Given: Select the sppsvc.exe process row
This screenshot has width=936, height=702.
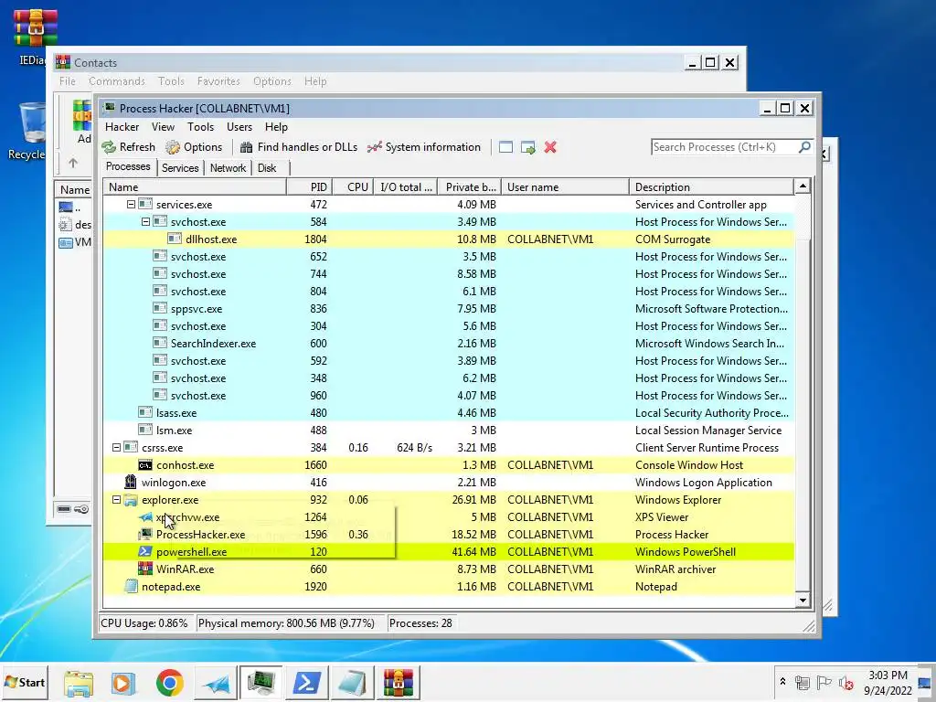Looking at the screenshot, I should coord(449,309).
